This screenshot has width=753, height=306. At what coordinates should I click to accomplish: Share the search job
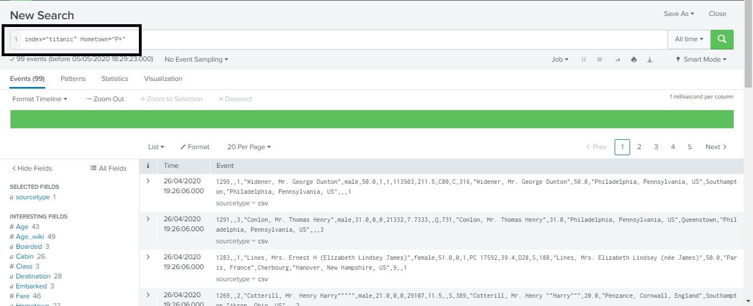point(617,59)
